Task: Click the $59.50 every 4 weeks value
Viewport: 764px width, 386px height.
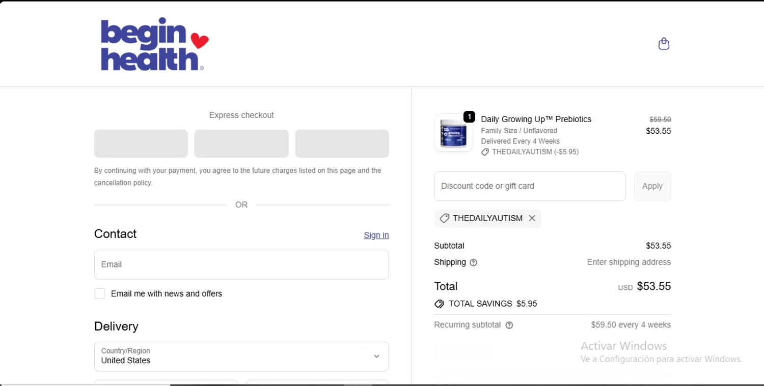Action: (x=631, y=325)
